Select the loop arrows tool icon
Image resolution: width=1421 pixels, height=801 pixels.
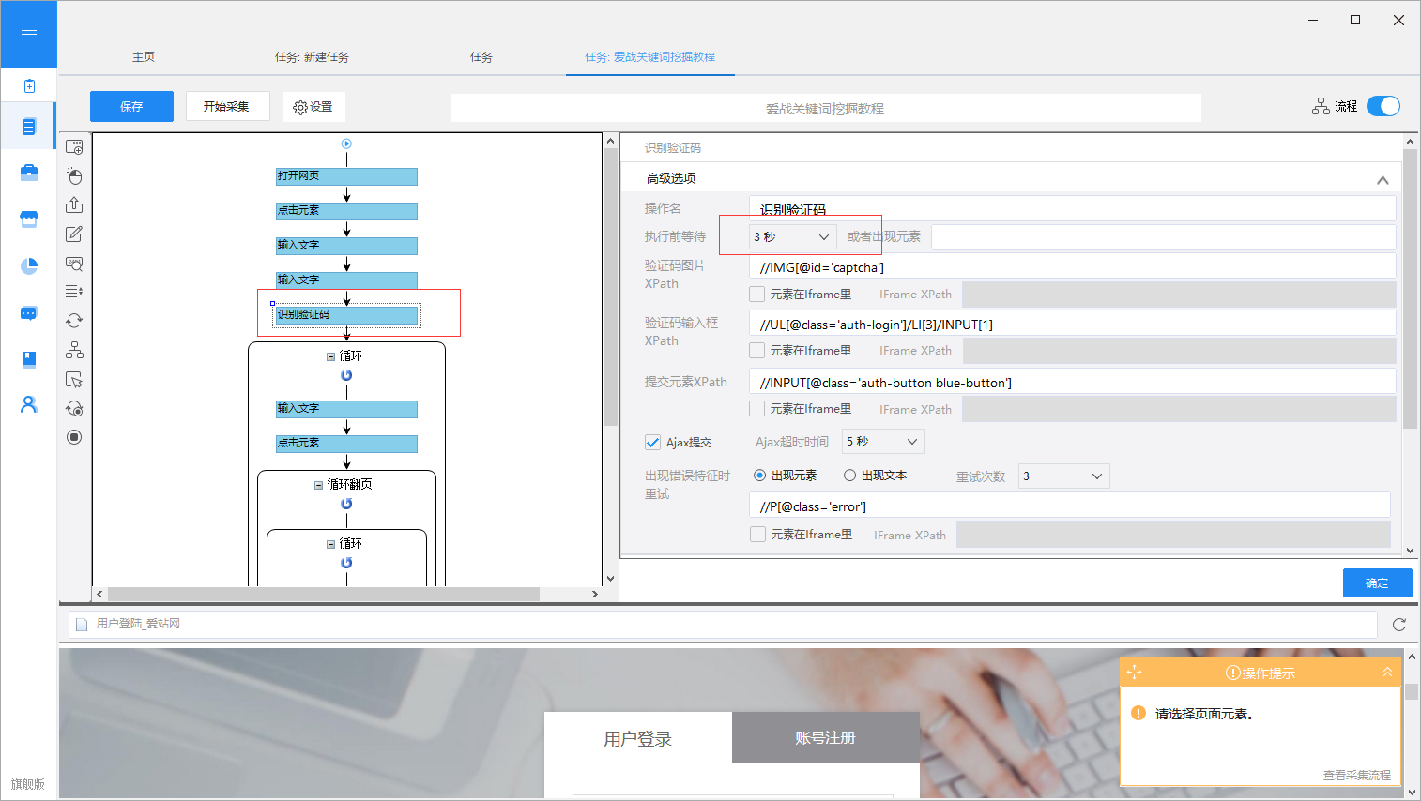coord(74,321)
